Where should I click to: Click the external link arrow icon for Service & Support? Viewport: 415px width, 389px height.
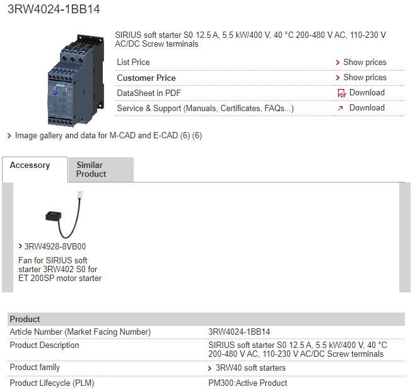pos(340,108)
